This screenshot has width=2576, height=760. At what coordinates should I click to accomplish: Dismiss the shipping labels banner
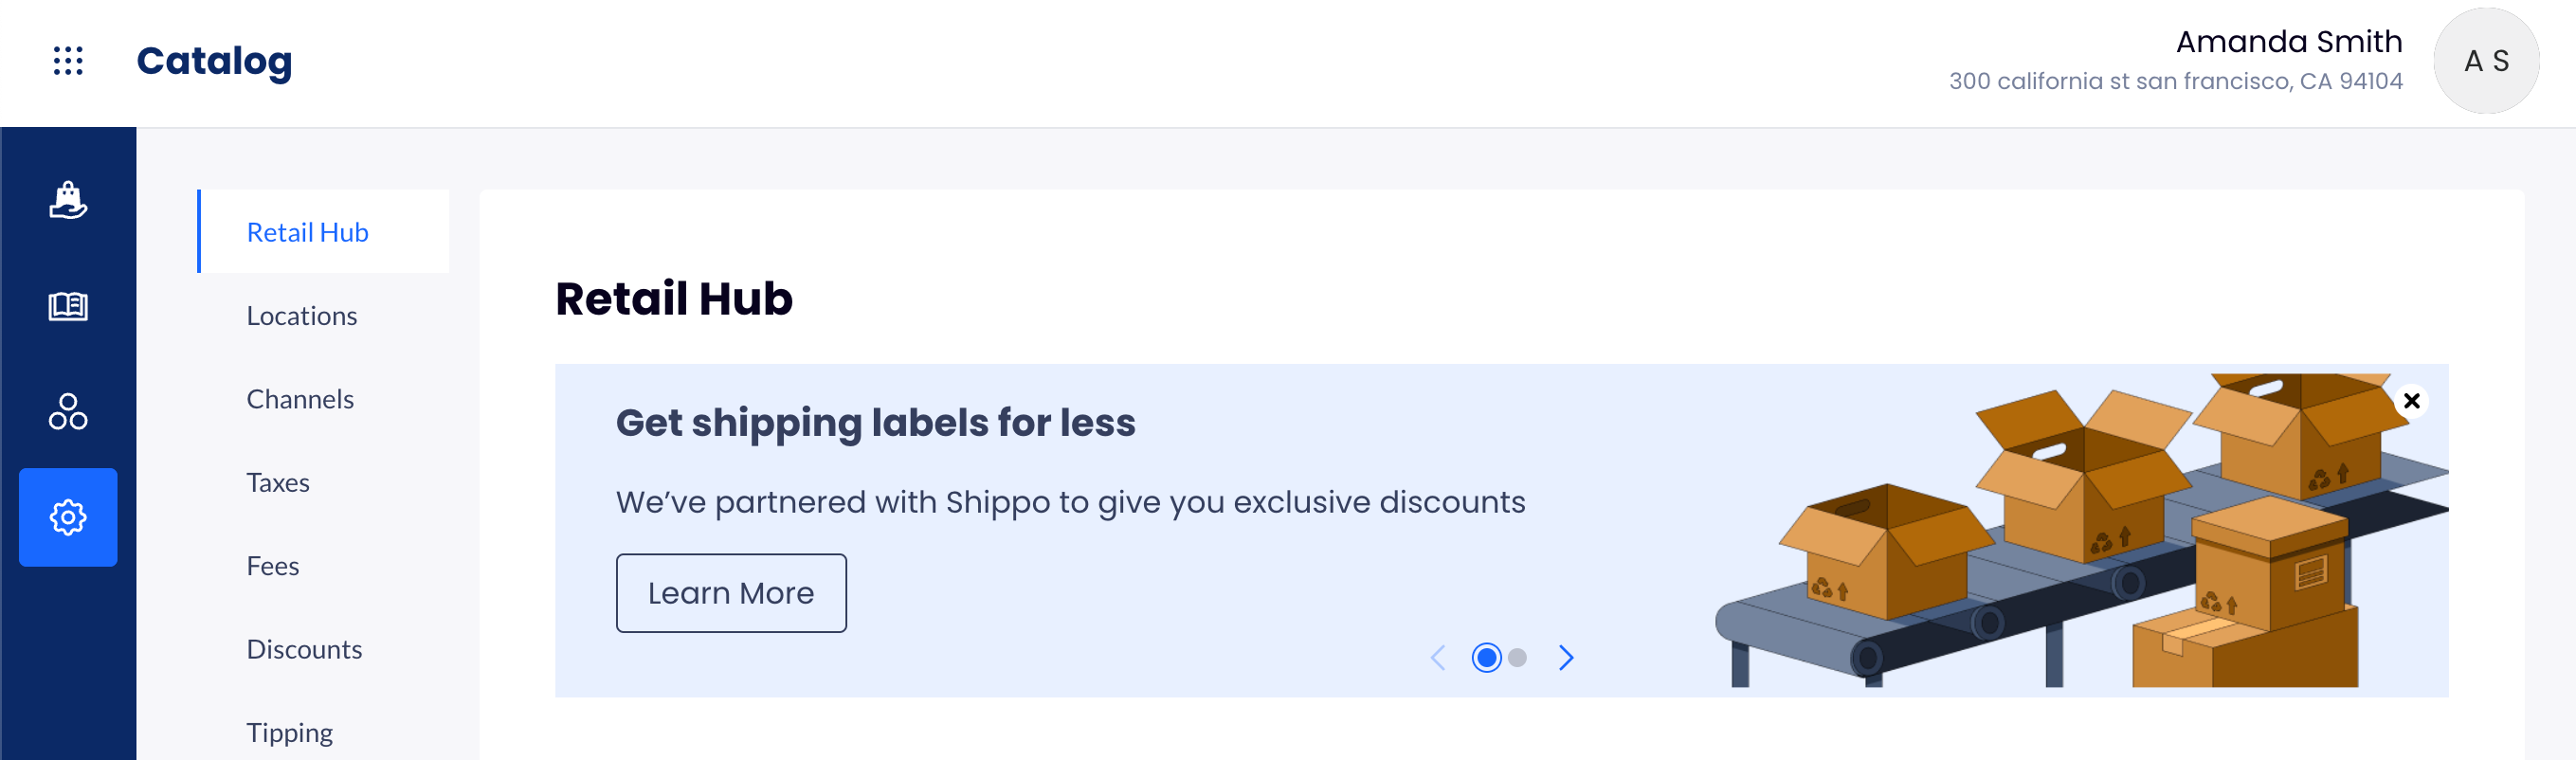pyautogui.click(x=2411, y=401)
